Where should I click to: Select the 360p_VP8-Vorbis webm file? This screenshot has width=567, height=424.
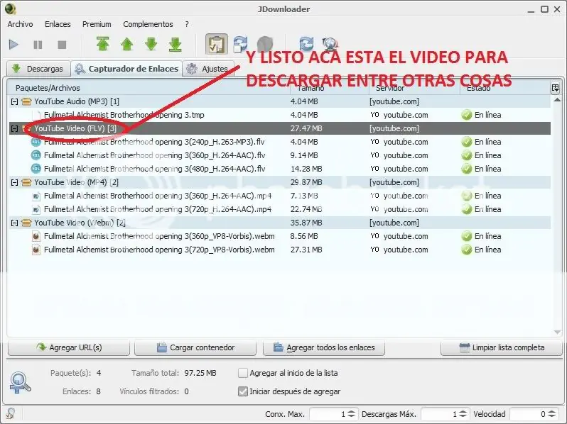click(x=279, y=236)
